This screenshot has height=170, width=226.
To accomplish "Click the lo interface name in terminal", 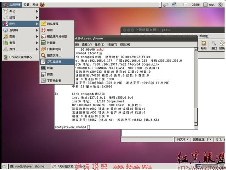I will pyautogui.click(x=57, y=94).
